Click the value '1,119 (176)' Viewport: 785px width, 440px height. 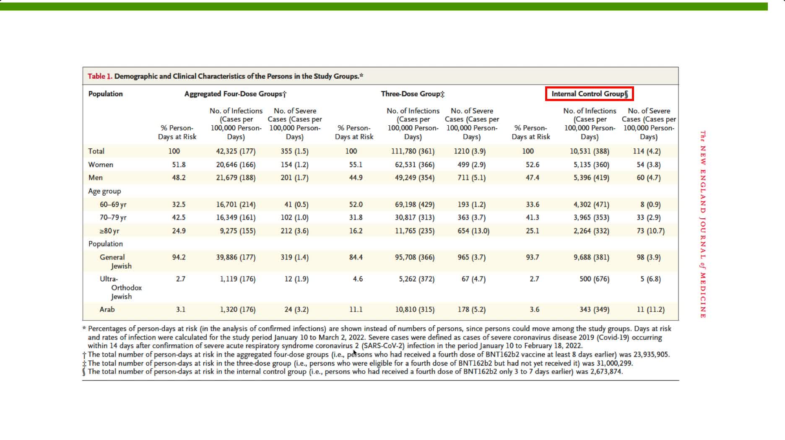pos(237,279)
